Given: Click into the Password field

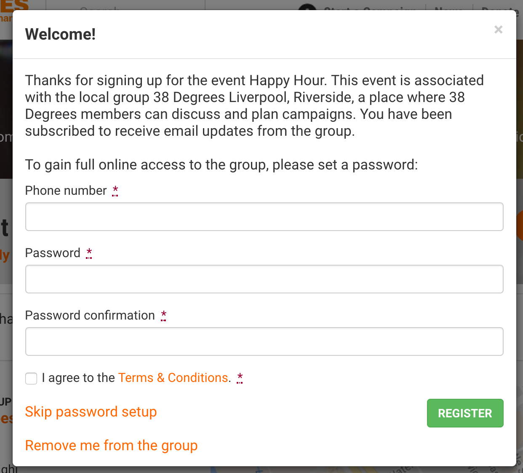Looking at the screenshot, I should pyautogui.click(x=264, y=279).
